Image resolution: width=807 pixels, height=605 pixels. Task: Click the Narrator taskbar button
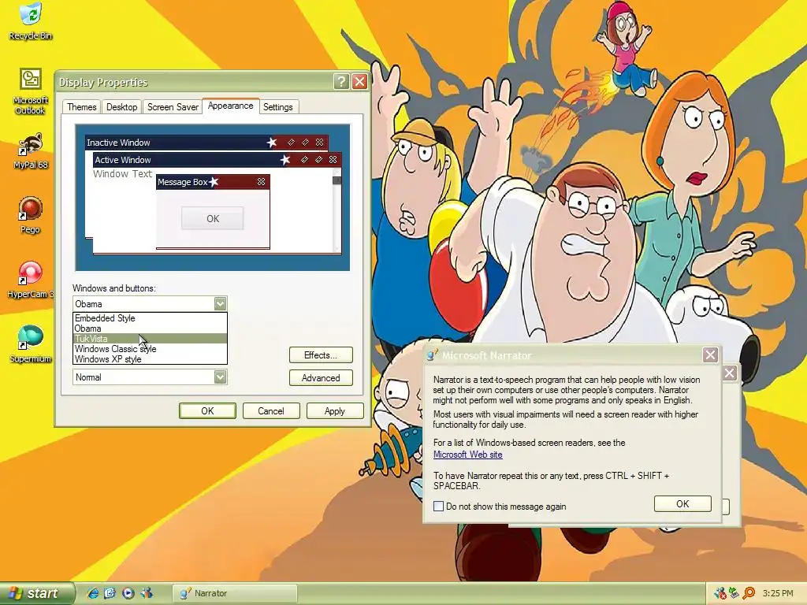[235, 593]
